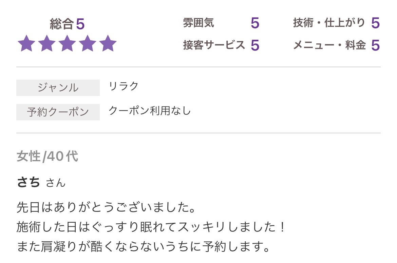Click the 総合 overall score label
This screenshot has width=397, height=263.
[62, 24]
